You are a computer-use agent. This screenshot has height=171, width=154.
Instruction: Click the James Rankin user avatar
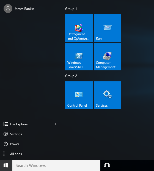pyautogui.click(x=8, y=9)
